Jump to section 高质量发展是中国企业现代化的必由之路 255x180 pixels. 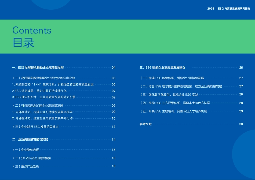48,78
